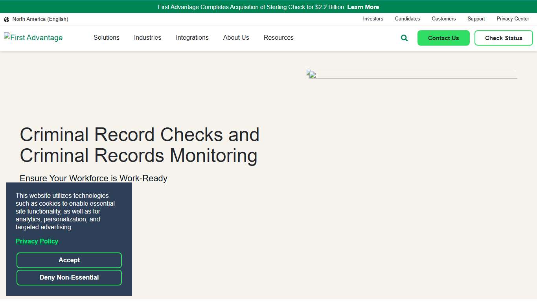Open the Integrations navigation menu
Screen dimensions: 537x302
pos(192,38)
